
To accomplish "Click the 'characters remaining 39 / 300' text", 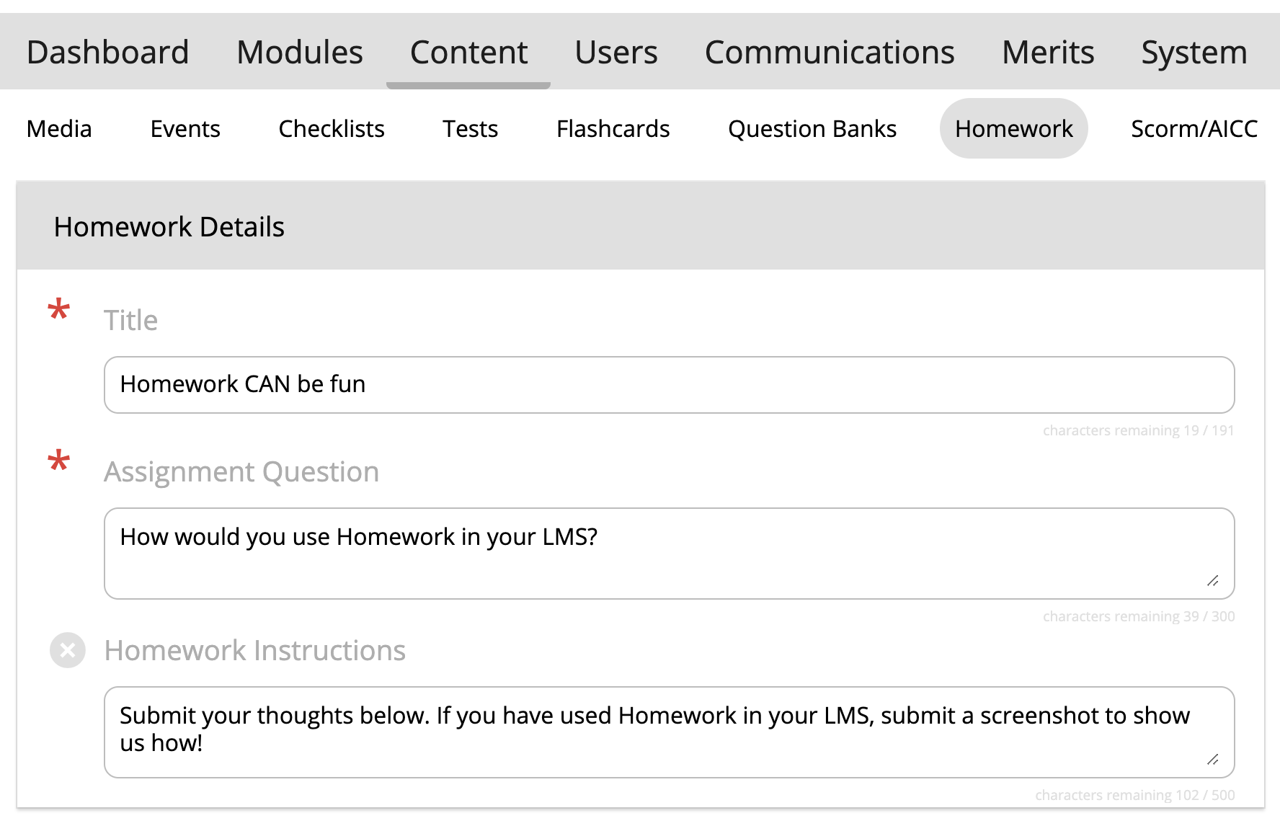I will pyautogui.click(x=1139, y=616).
